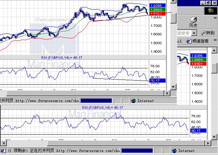
Task: Click the back window scrollbar up arrow
Action: [x=214, y=50]
